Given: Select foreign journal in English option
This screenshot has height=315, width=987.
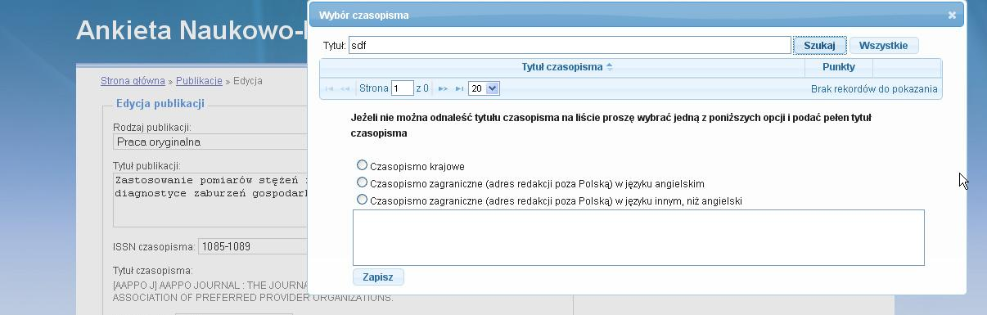Looking at the screenshot, I should [362, 182].
